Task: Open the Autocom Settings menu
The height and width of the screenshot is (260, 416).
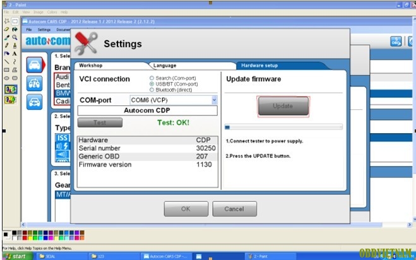Action: (x=44, y=30)
